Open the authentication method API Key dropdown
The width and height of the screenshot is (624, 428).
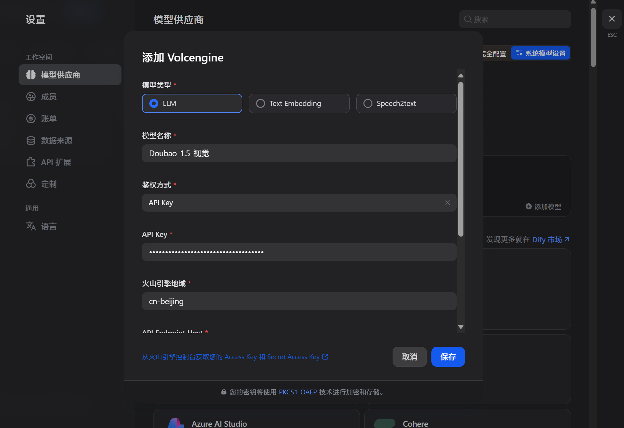(x=288, y=203)
